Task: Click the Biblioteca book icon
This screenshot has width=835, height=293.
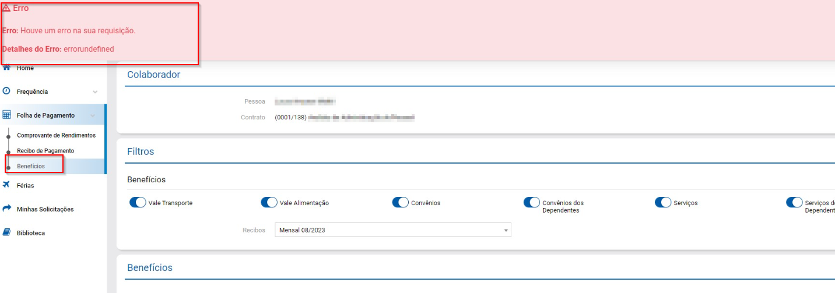Action: point(7,232)
